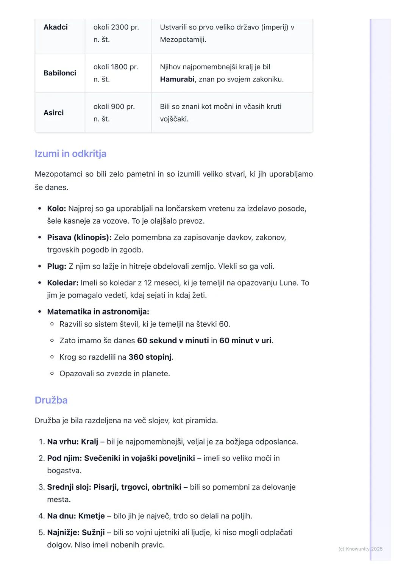
Task: Click the "Matematika in astronomija:" bullet label
Action: click(98, 312)
